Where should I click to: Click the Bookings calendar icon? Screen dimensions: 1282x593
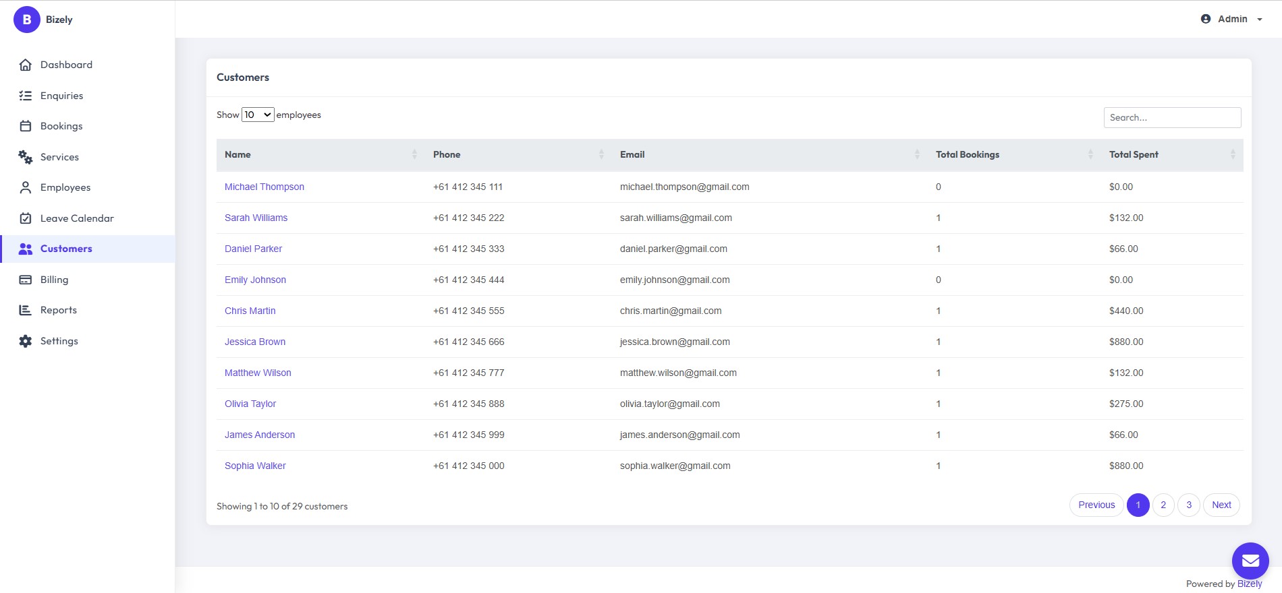point(26,126)
